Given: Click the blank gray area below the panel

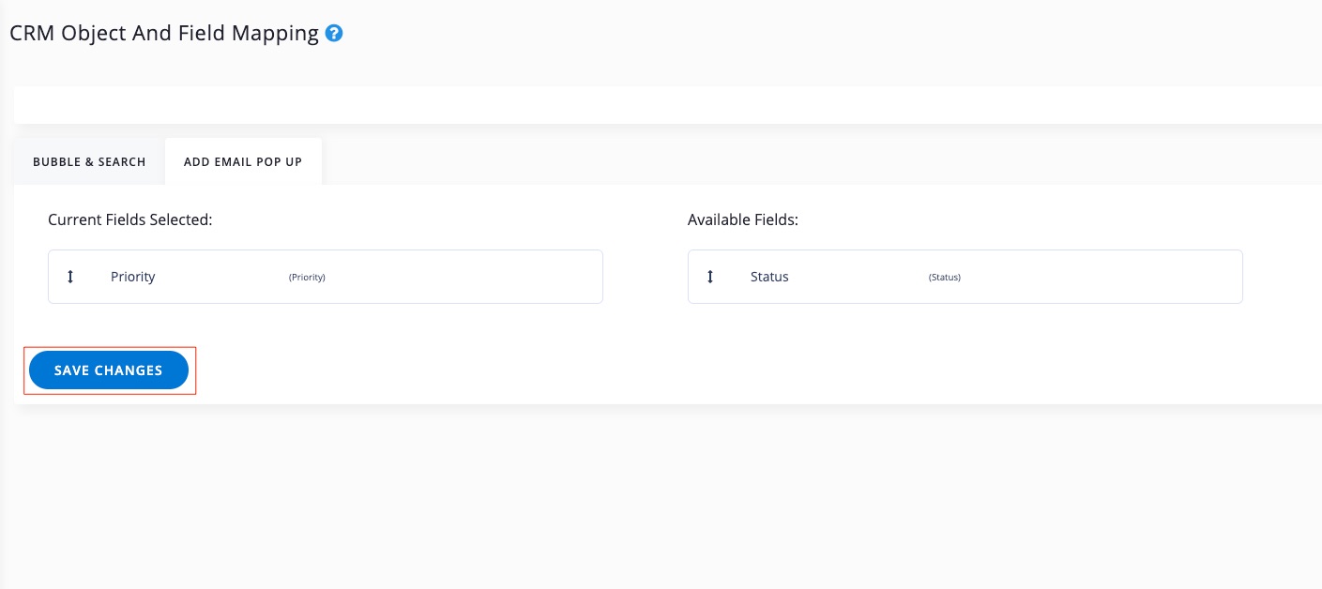Looking at the screenshot, I should coord(657,497).
